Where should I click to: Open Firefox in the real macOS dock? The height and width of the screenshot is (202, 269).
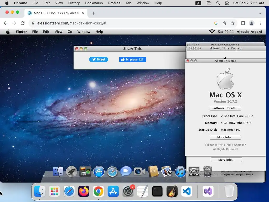(x=84, y=191)
